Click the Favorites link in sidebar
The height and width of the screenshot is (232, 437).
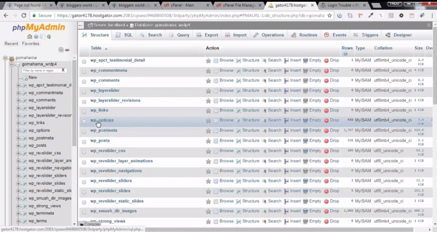point(31,43)
